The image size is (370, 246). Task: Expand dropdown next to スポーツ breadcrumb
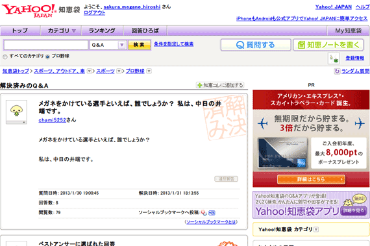click(119, 71)
